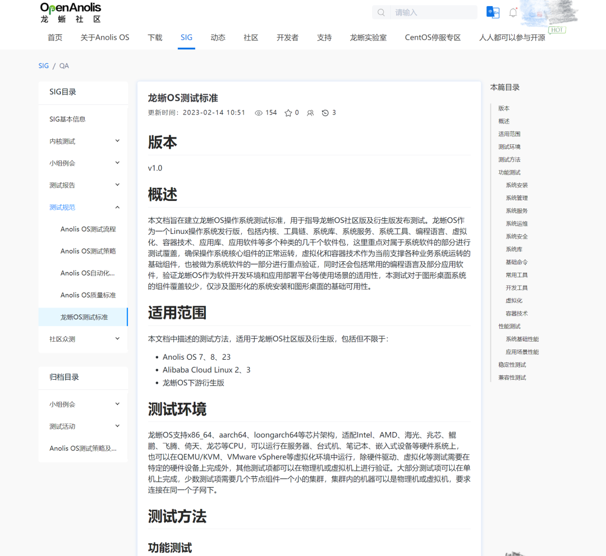Jump to 测试环境 in table of contents
The image size is (606, 556).
click(x=509, y=147)
